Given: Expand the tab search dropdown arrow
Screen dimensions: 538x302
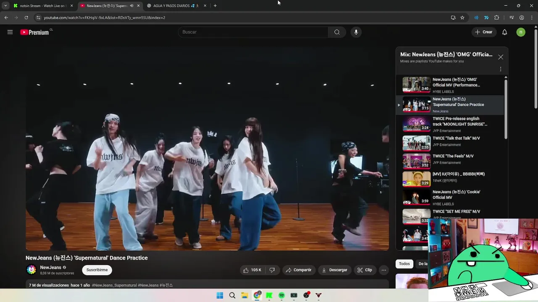Looking at the screenshot, I should pos(5,6).
